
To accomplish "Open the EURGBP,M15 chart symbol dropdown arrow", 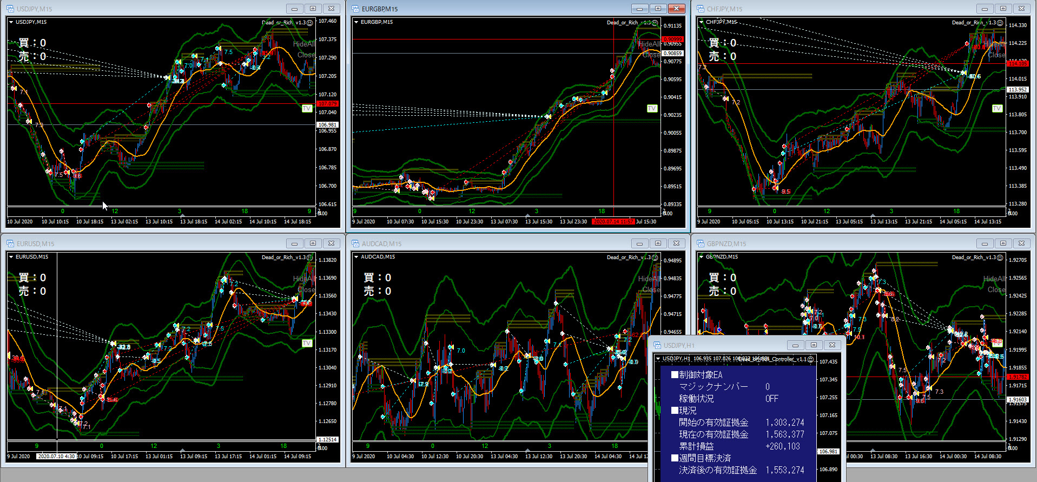I will (x=356, y=22).
